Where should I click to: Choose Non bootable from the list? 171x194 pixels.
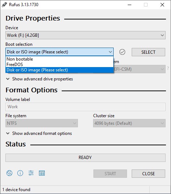60,59
